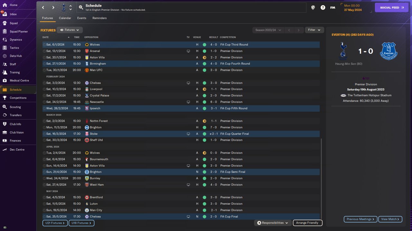Viewport: 412px width, 231px height.
Task: Click the Competitions trophy icon
Action: pyautogui.click(x=5, y=98)
